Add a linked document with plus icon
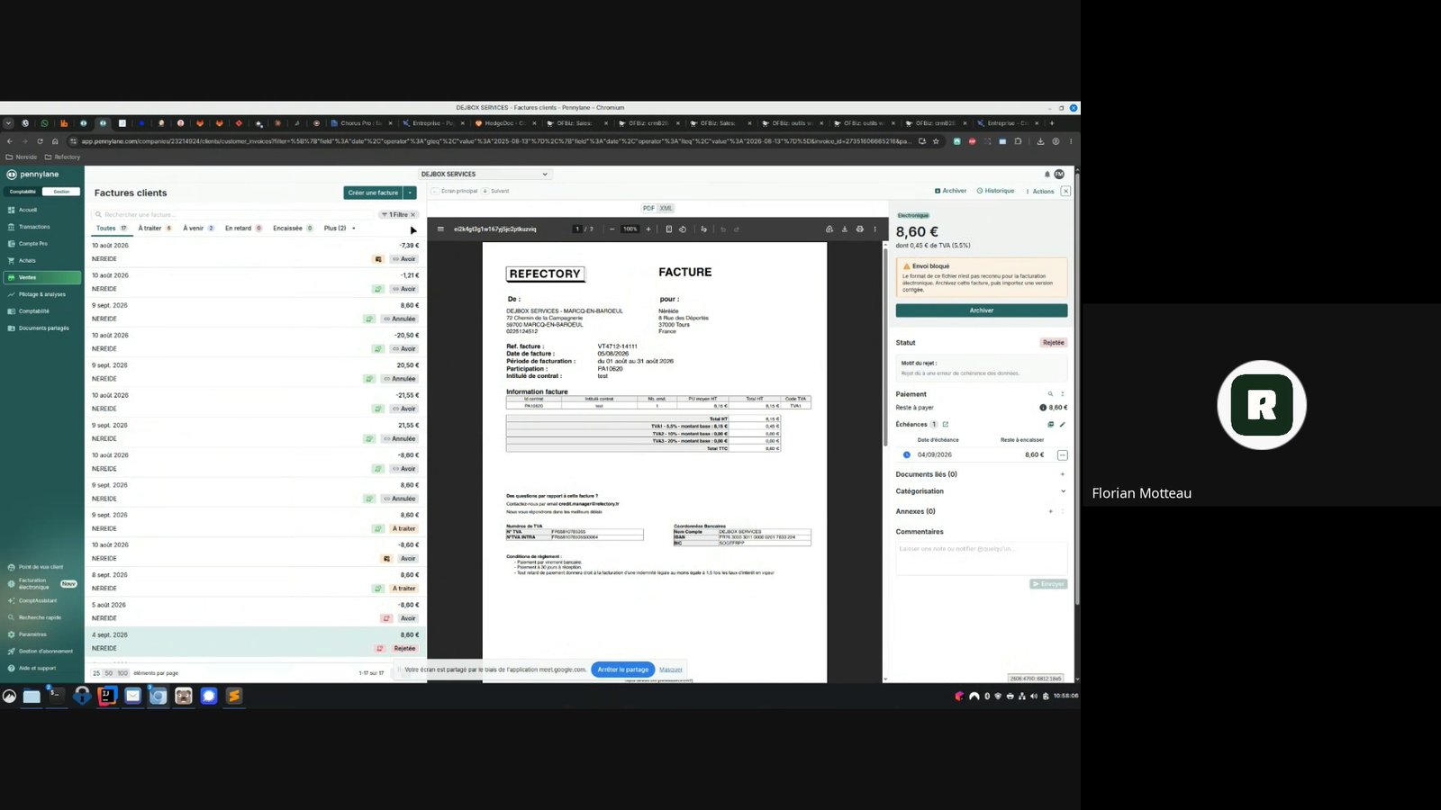Image resolution: width=1441 pixels, height=810 pixels. click(1063, 474)
